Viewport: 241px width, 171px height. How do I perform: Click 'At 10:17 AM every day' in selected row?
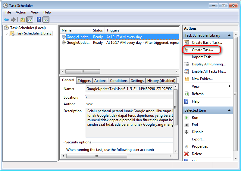point(124,37)
